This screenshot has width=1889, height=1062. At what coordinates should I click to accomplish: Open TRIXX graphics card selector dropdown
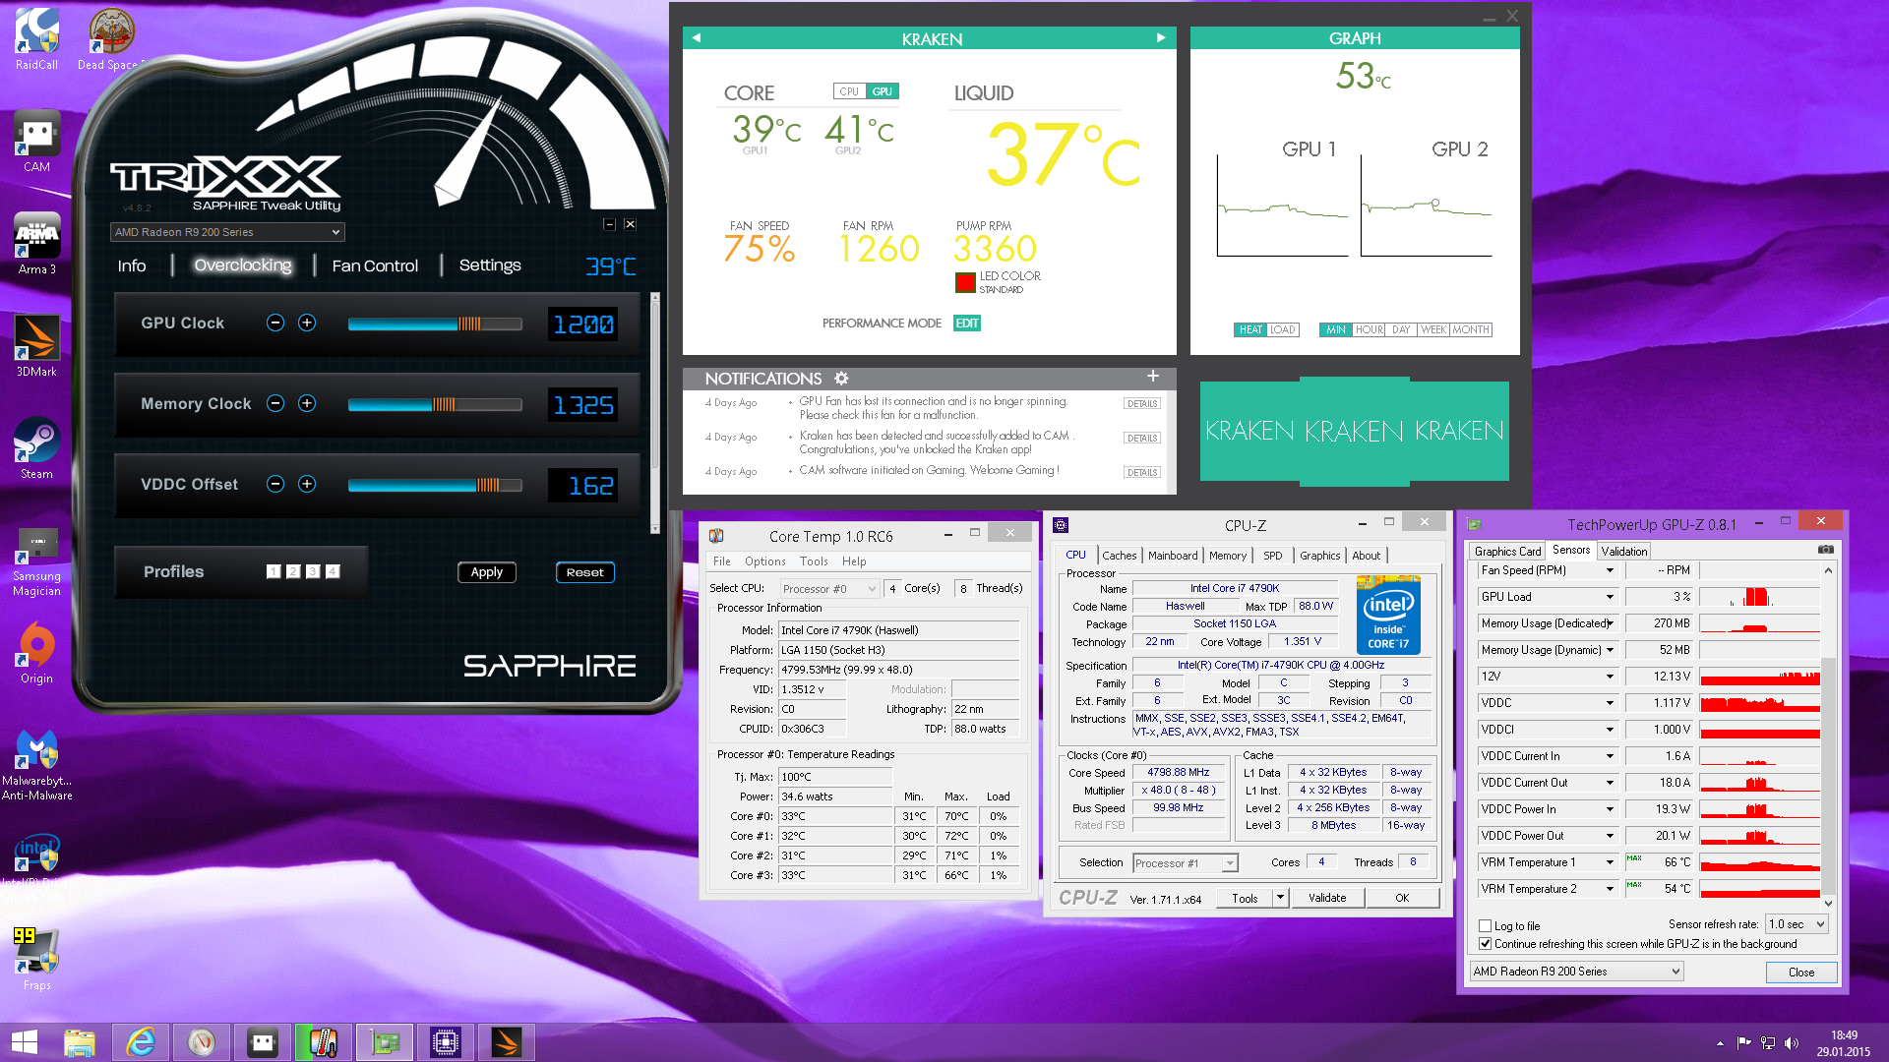pyautogui.click(x=227, y=232)
